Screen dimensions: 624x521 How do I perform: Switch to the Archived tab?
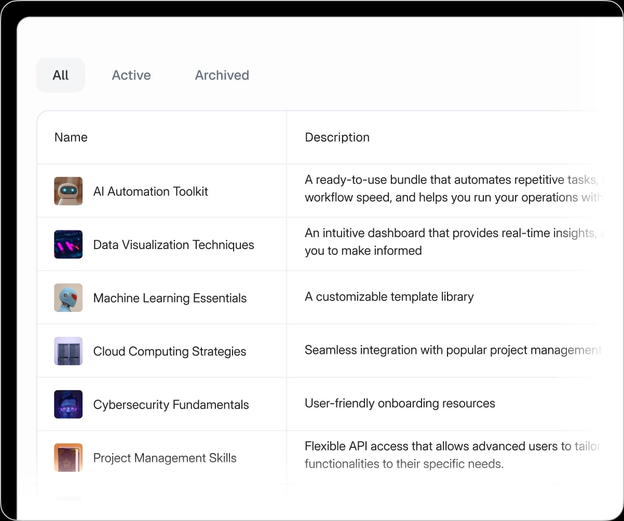[x=222, y=75]
